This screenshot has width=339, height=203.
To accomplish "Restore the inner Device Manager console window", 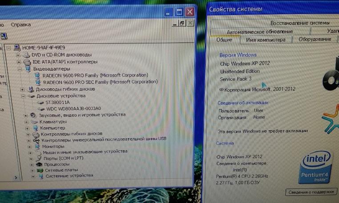I will pyautogui.click(x=182, y=23).
